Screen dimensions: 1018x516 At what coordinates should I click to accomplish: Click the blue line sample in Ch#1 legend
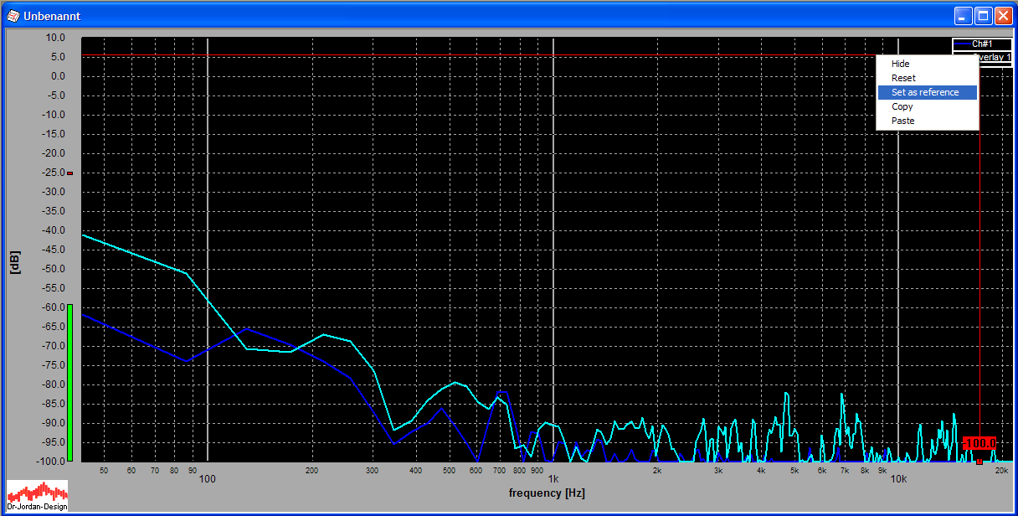click(x=963, y=44)
